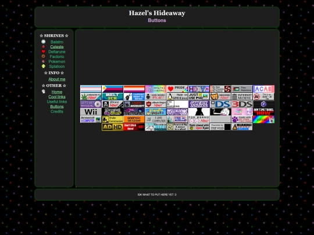Click the skull icon beside Home

point(44,92)
